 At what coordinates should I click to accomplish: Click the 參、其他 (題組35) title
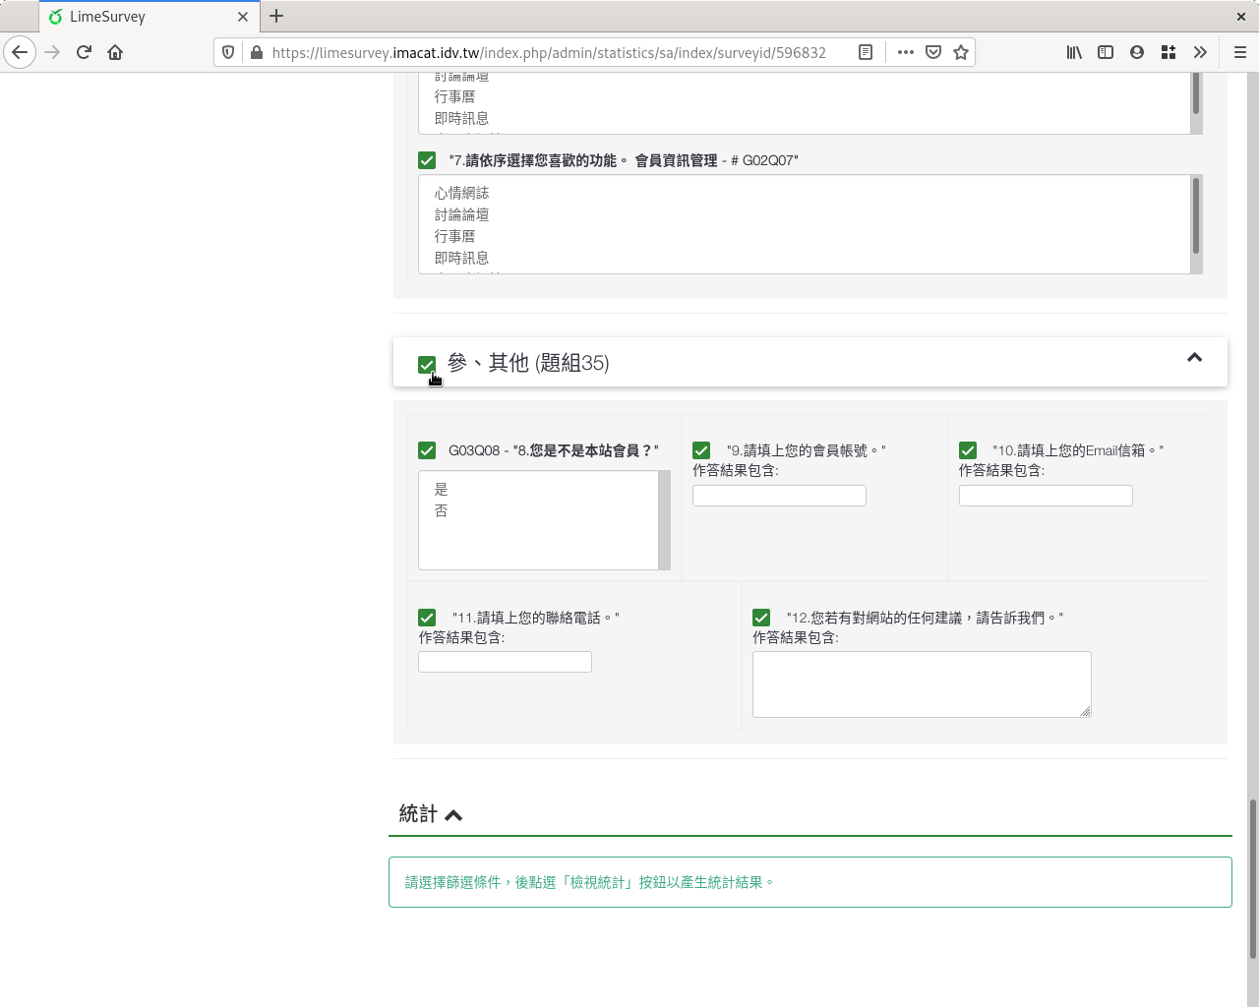pos(528,363)
